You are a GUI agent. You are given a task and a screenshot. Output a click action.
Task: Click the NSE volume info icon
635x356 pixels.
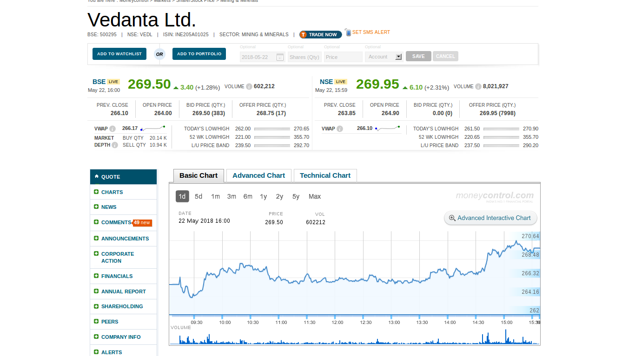[x=478, y=86]
